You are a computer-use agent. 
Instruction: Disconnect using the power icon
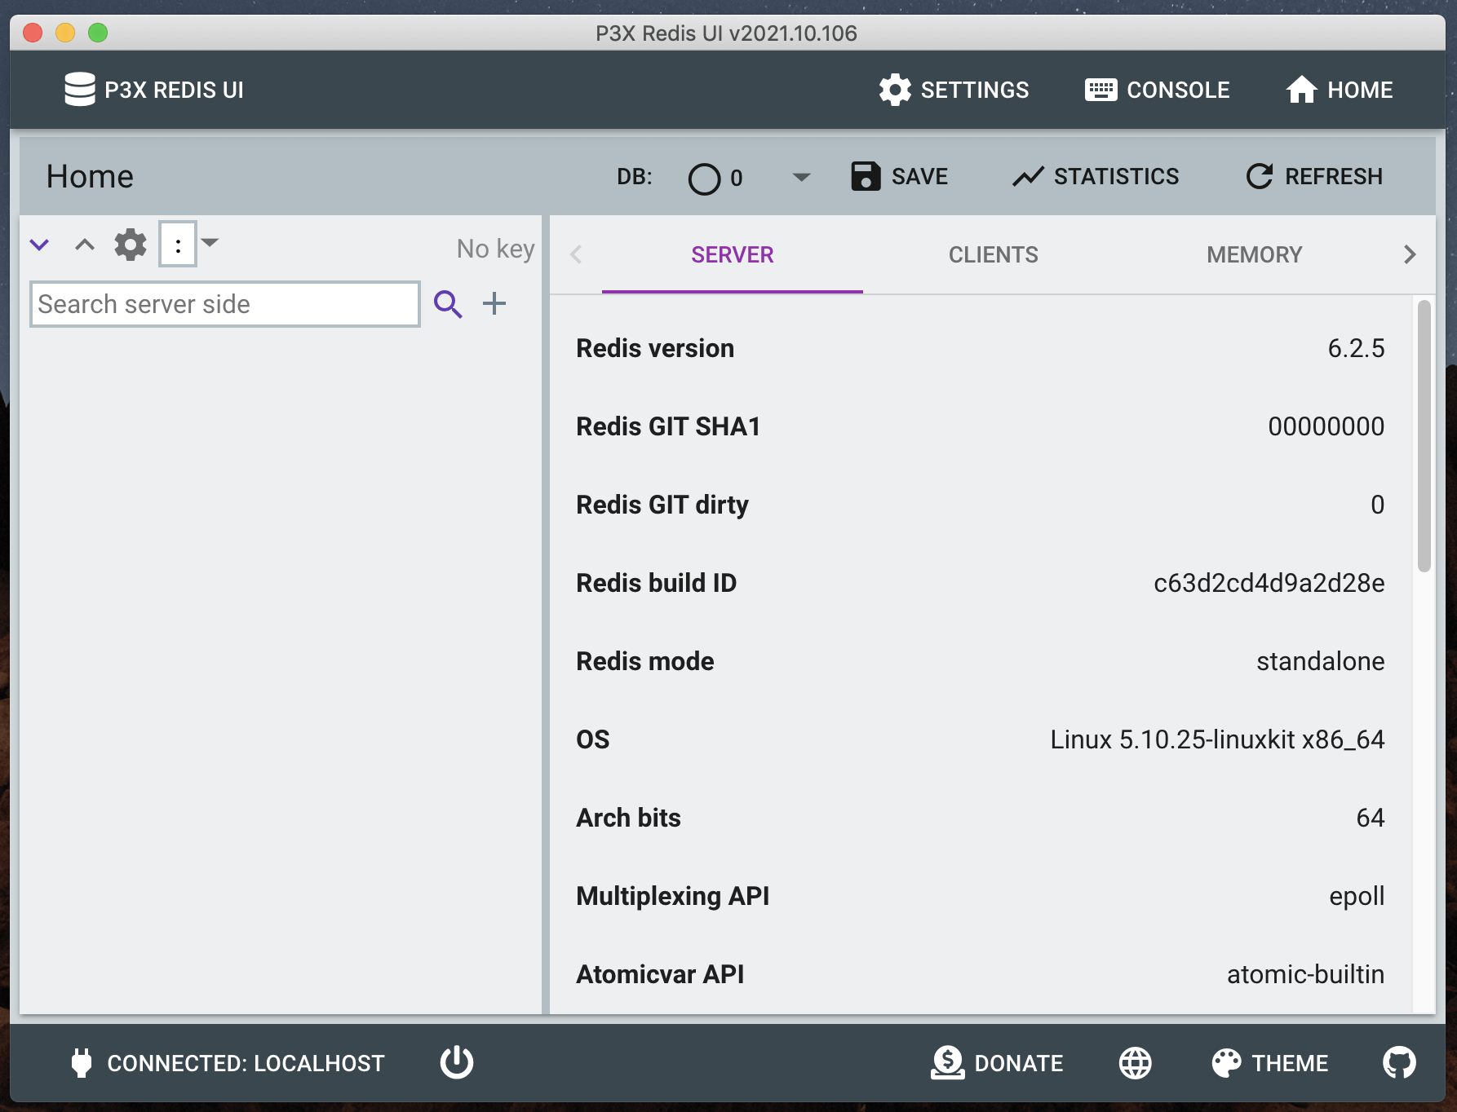point(456,1062)
